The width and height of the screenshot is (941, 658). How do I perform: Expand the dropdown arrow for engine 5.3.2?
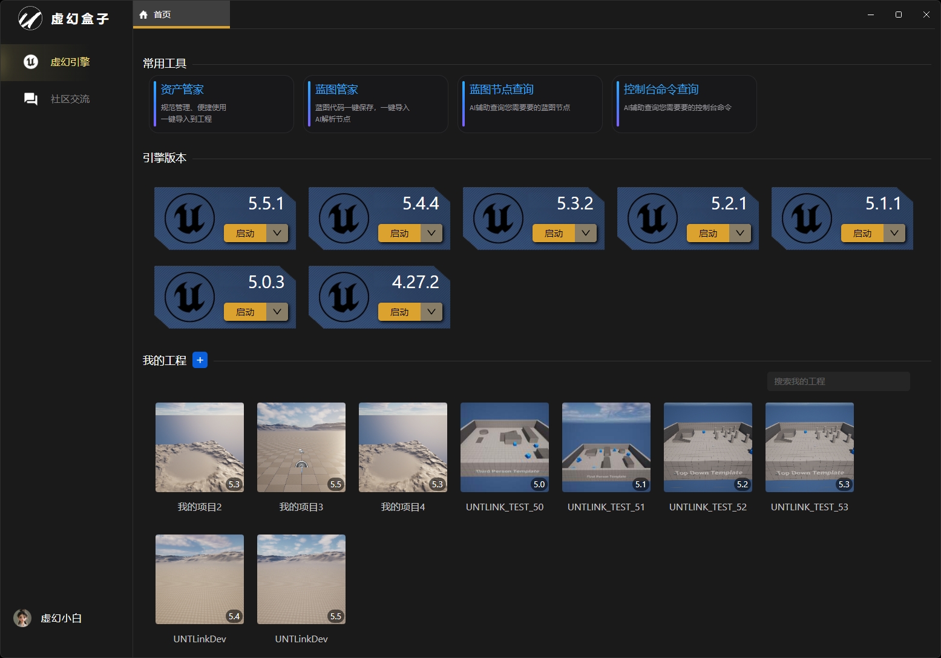coord(586,233)
